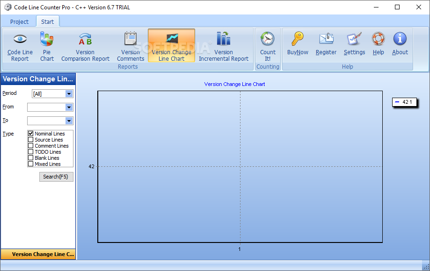The image size is (430, 271).
Task: Click the Version Change Line C... bottom panel bar
Action: point(38,254)
